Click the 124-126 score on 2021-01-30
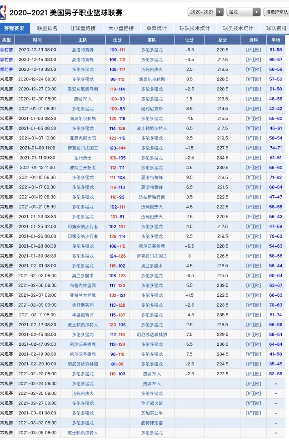The width and height of the screenshot is (289, 448). click(117, 256)
